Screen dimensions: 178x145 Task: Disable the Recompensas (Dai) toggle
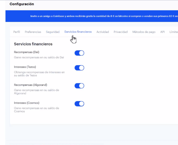[x=79, y=53]
